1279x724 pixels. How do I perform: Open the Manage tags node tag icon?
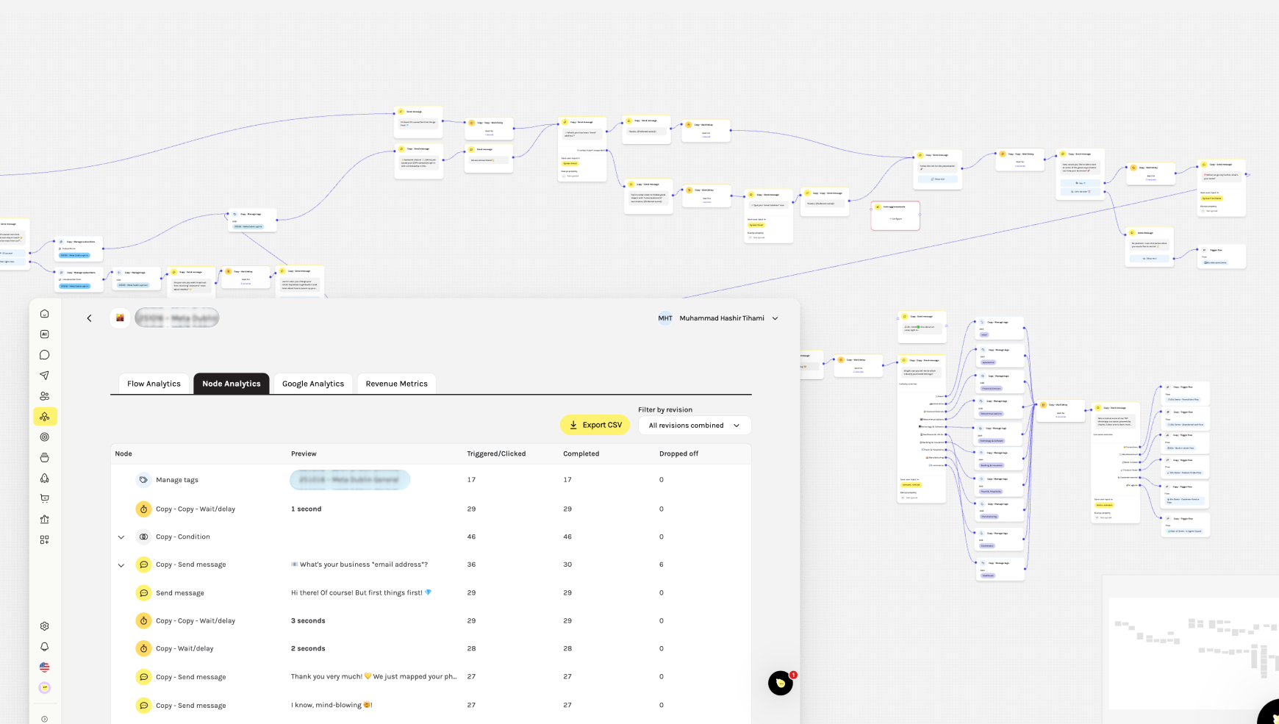(x=144, y=479)
